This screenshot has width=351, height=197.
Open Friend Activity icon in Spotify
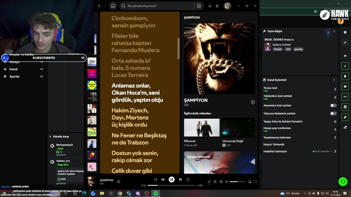tap(217, 6)
